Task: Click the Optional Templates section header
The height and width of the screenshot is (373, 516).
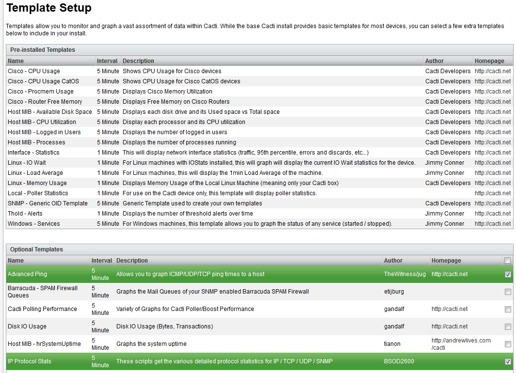Action: 37,249
